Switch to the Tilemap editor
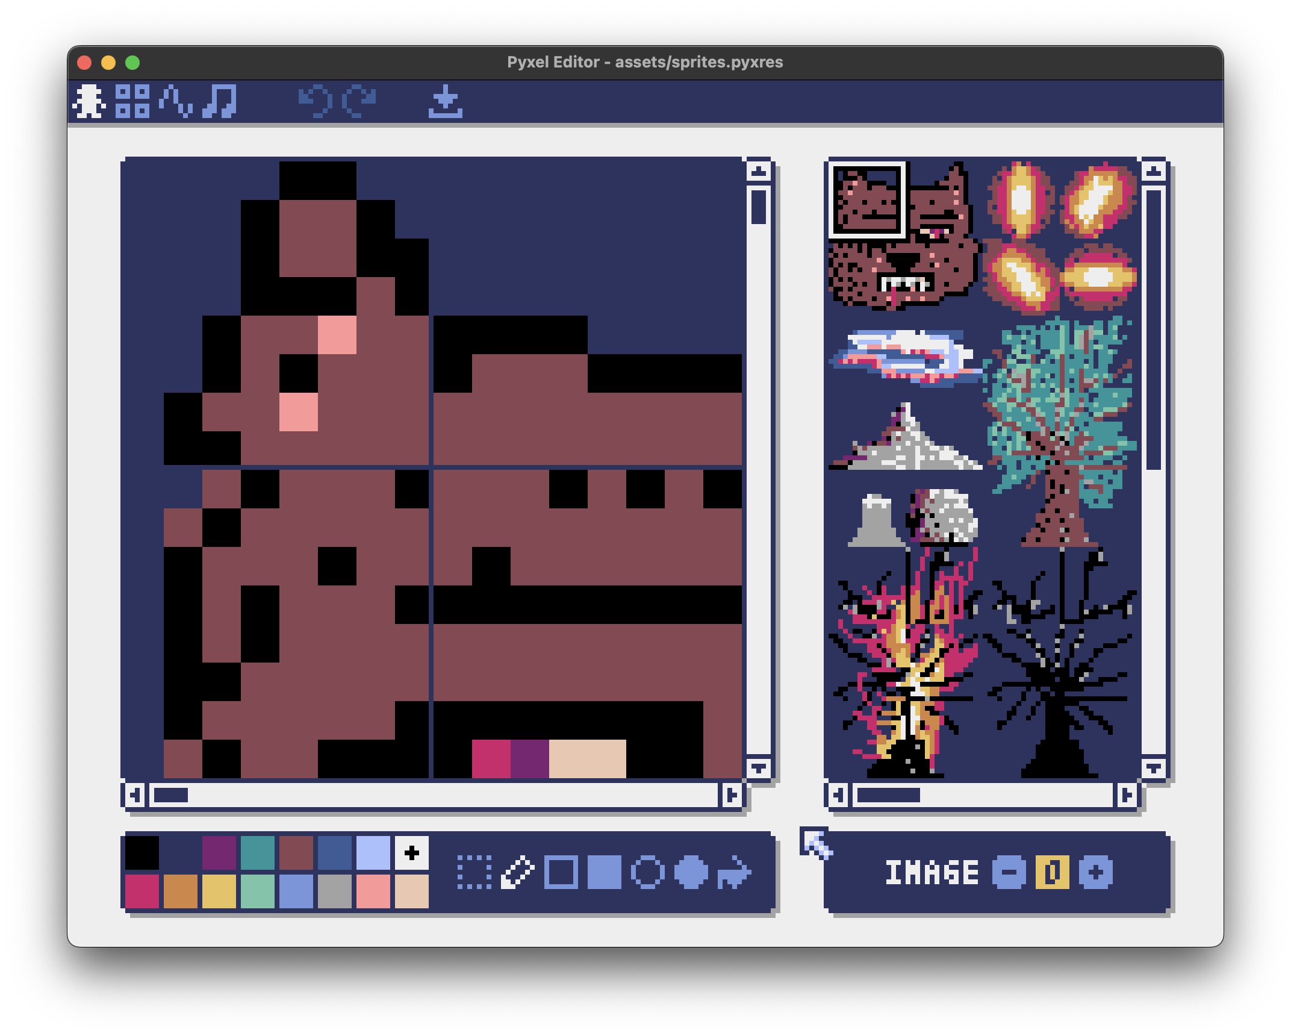Screen dimensions: 1291x1036 (132, 101)
